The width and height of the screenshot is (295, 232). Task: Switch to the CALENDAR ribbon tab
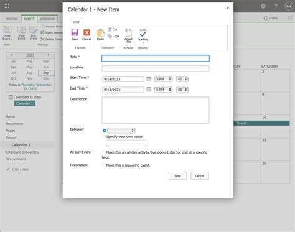(x=47, y=19)
